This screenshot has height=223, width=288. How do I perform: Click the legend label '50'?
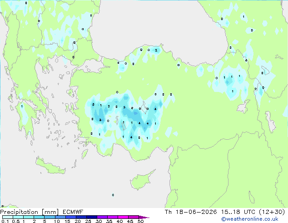[140, 221]
